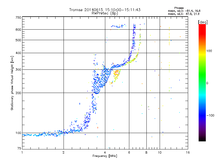Image resolution: width=221 pixels, height=166 pixels.
Task: Click the "Stationary phase Virtual Height [km]" axis label
Action: pos(12,83)
